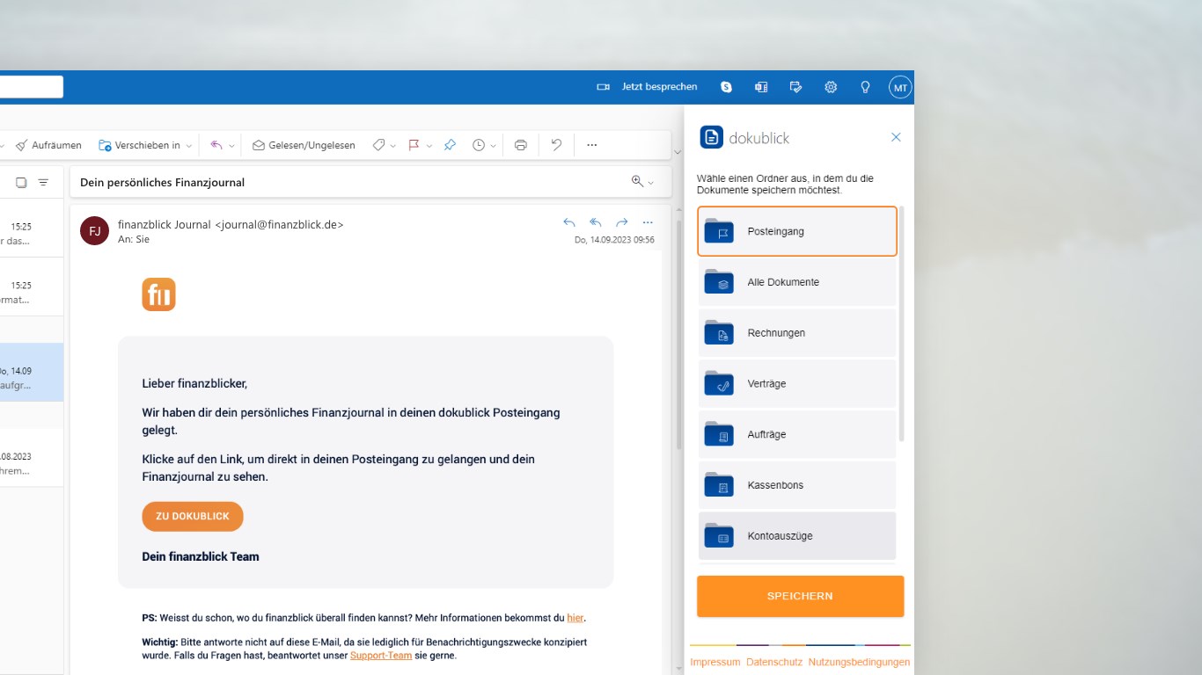Viewport: 1202px width, 675px height.
Task: Click the ZU DOKUBLICK button
Action: point(193,516)
